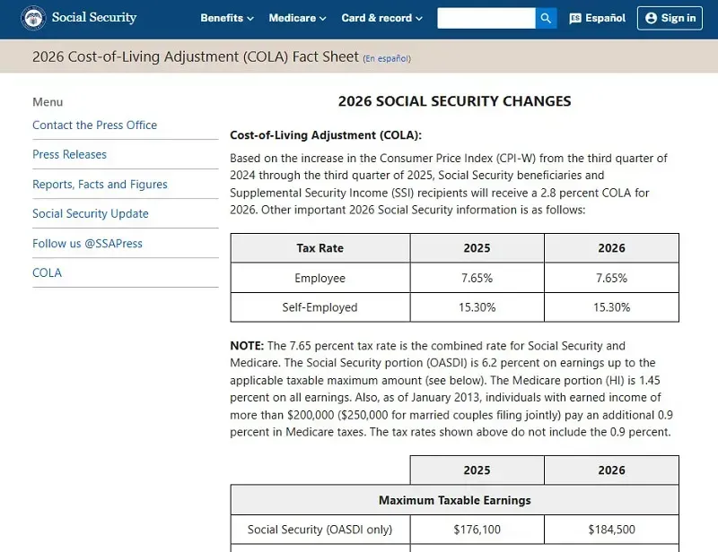Click the Social Security seal logo

[x=33, y=18]
